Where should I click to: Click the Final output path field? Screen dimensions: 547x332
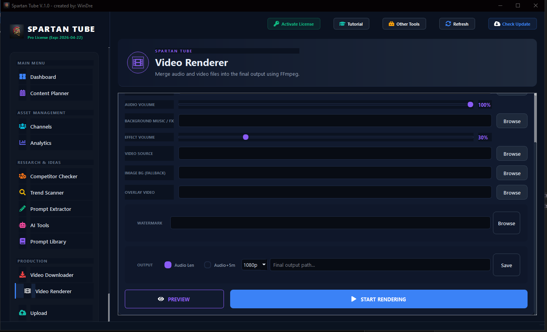pos(380,264)
